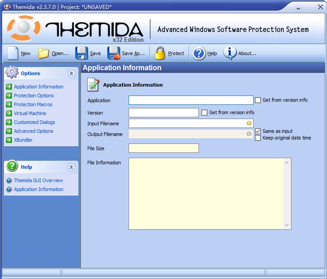The height and width of the screenshot is (279, 327).
Task: Click the Protect toolbar label
Action: [176, 53]
